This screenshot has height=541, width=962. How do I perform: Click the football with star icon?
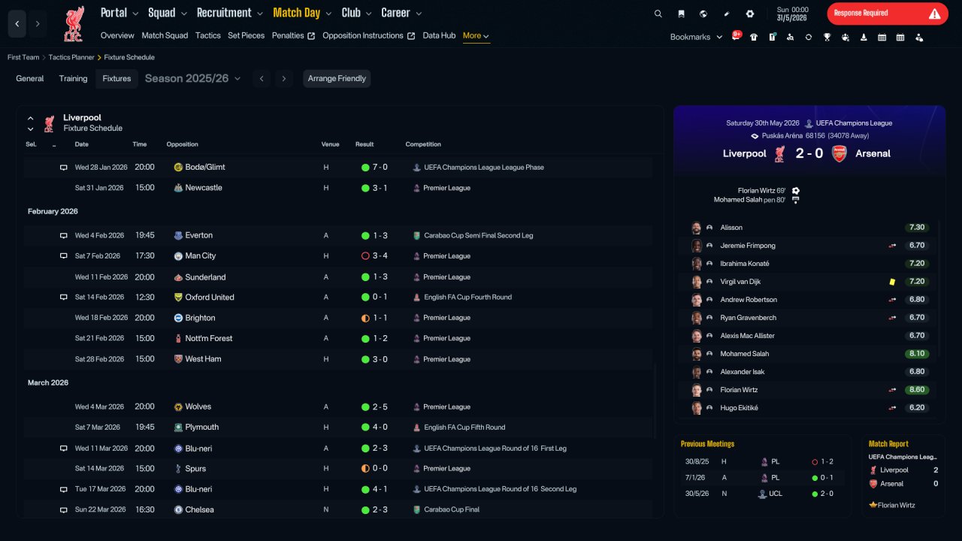click(x=846, y=37)
